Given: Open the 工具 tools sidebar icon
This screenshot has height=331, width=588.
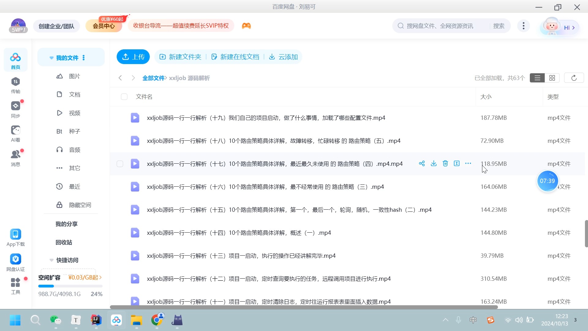Looking at the screenshot, I should [15, 286].
